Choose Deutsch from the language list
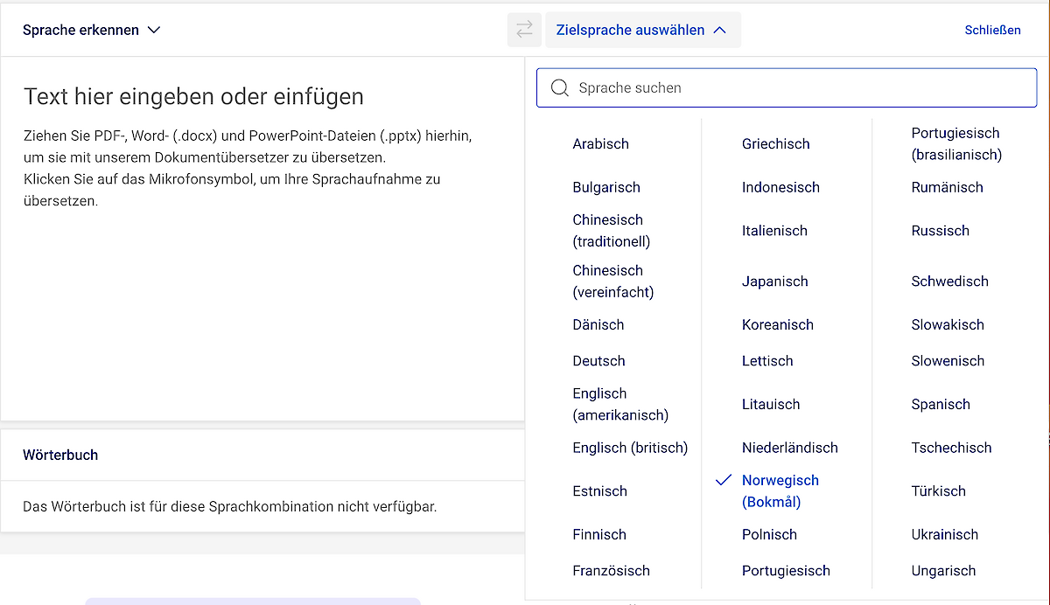The width and height of the screenshot is (1050, 605). click(598, 360)
